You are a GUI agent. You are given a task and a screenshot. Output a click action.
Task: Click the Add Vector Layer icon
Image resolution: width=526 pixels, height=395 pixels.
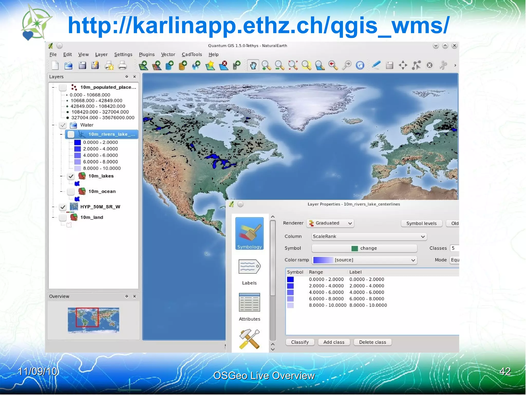tap(144, 66)
